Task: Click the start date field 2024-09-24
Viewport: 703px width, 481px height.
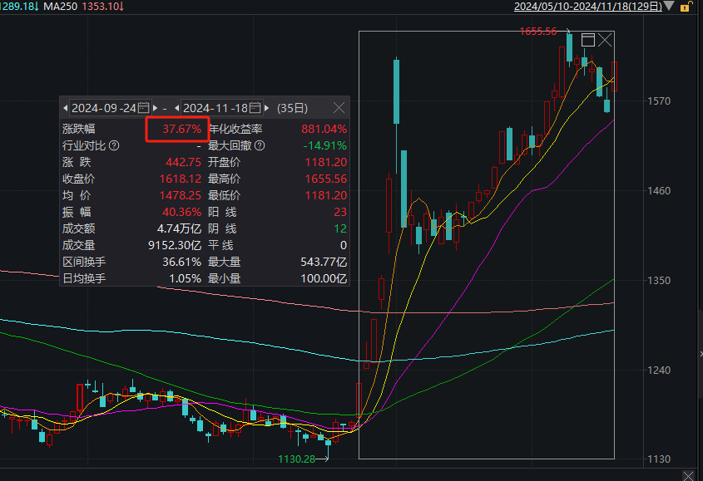Action: coord(104,108)
